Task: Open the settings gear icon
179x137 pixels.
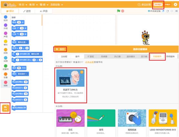Action: tap(175, 5)
